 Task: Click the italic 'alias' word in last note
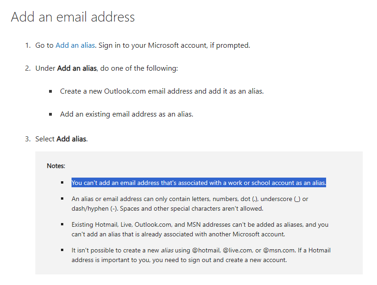click(x=167, y=251)
